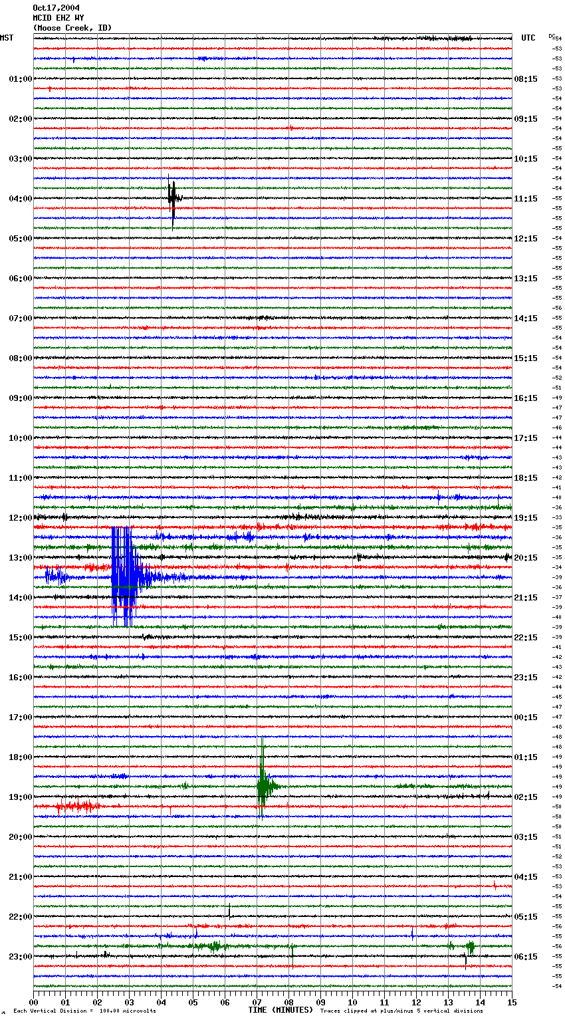This screenshot has width=565, height=1020.
Task: Click the 13:00 MST time label
Action: [x=21, y=558]
